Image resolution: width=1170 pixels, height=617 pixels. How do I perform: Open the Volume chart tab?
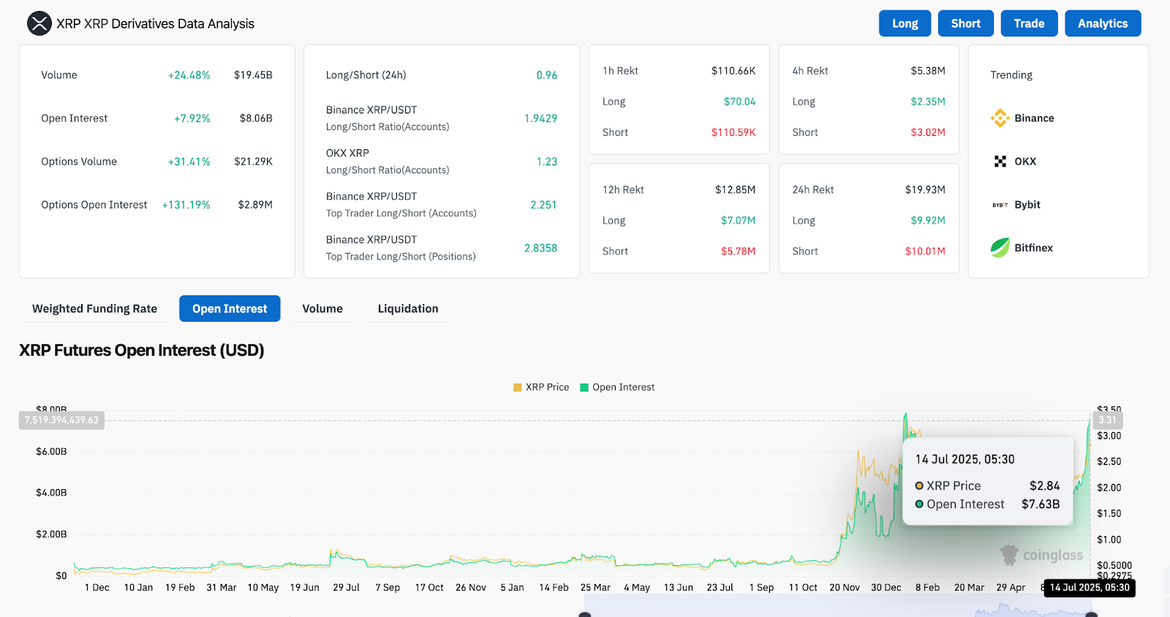322,308
